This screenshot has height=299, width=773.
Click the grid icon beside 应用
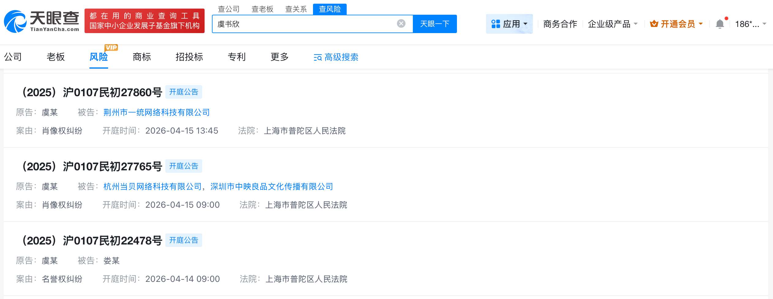(x=496, y=24)
